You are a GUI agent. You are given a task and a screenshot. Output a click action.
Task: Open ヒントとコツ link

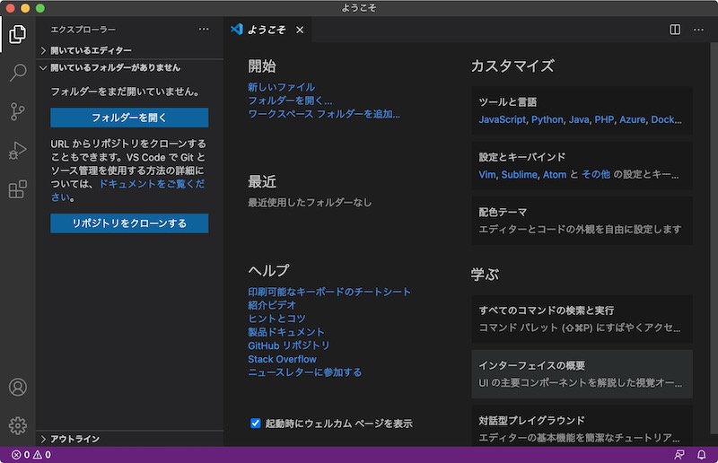point(276,319)
